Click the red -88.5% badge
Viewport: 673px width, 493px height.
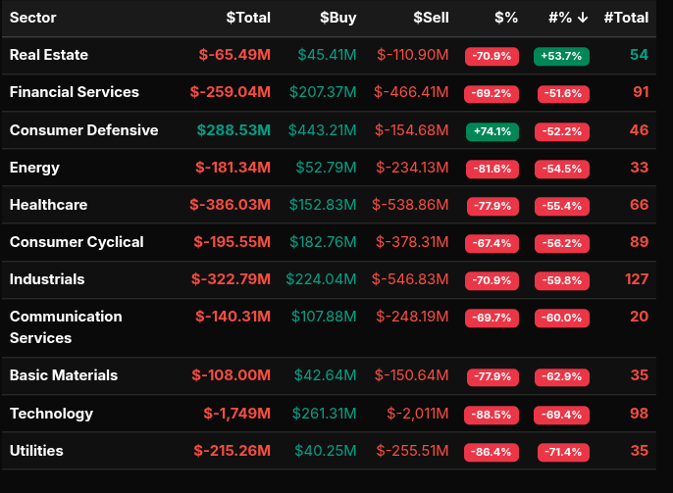coord(492,415)
